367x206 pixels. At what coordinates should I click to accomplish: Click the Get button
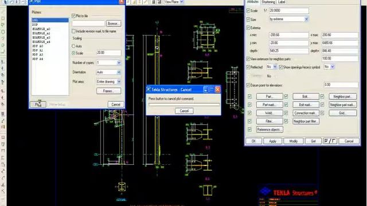coord(314,141)
